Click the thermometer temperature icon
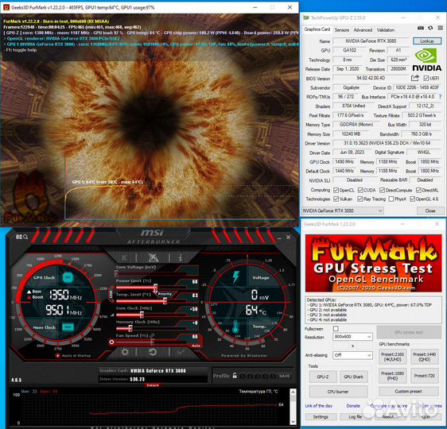447x429 pixels. 235,327
